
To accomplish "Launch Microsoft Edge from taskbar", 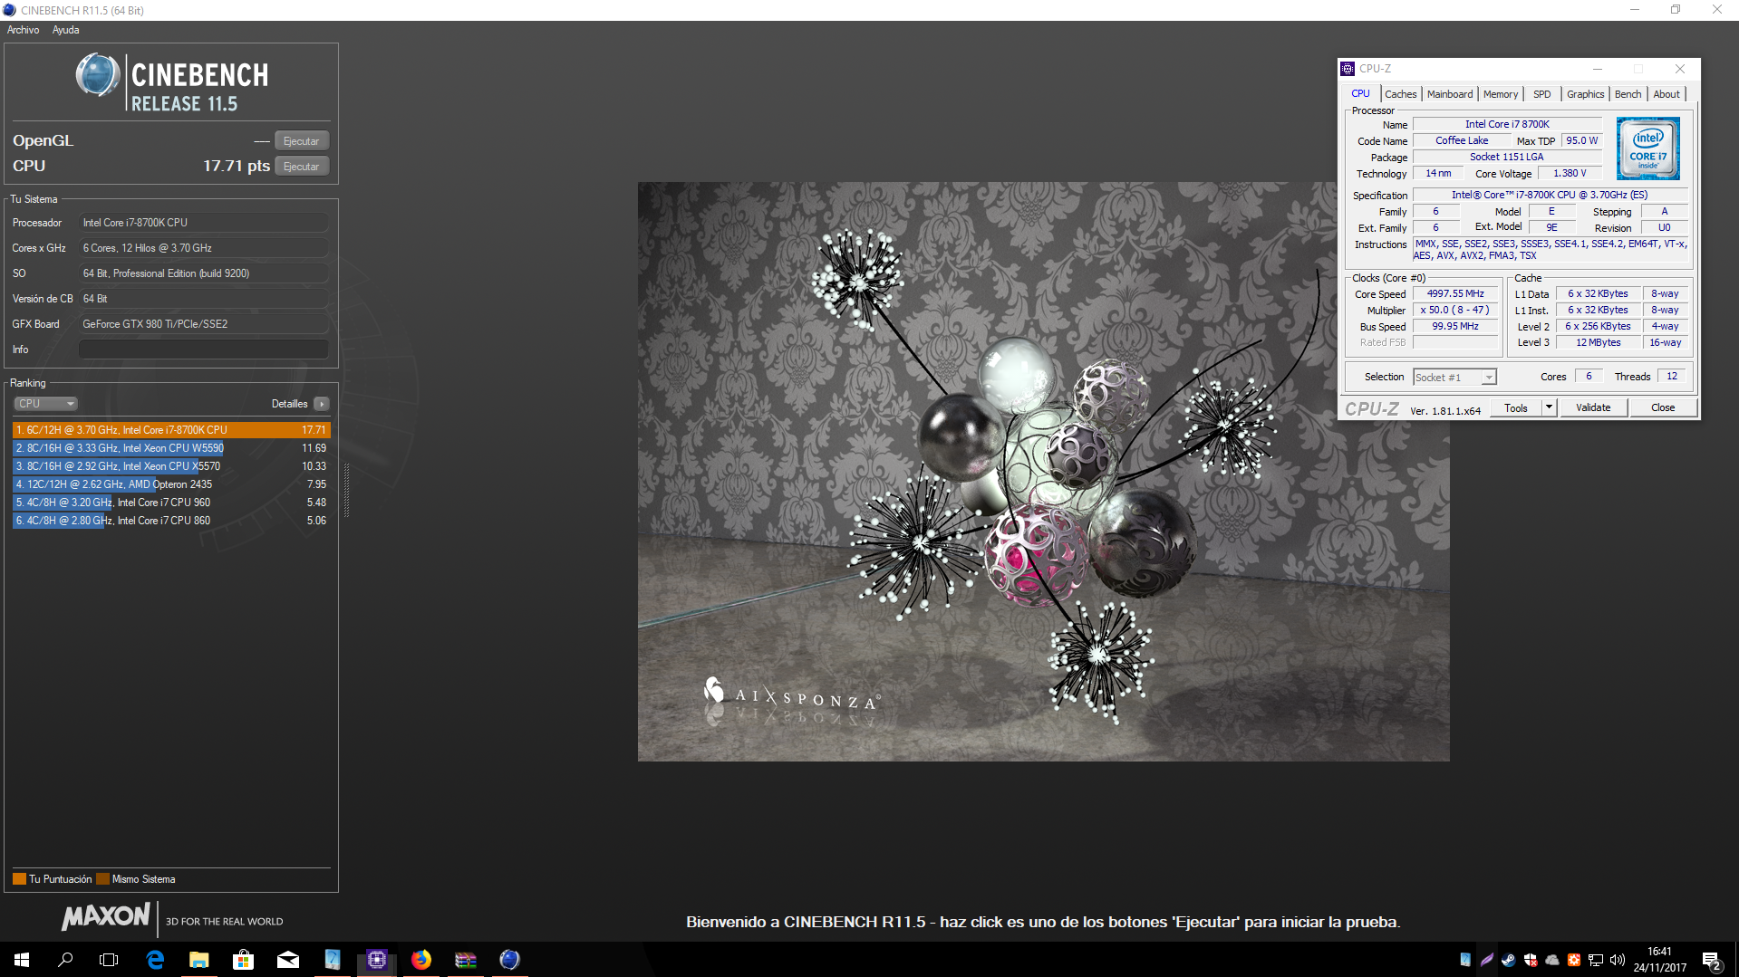I will tap(155, 960).
